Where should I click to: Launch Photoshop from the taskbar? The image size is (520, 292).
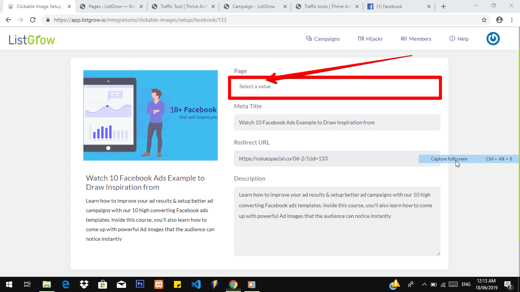(x=140, y=284)
